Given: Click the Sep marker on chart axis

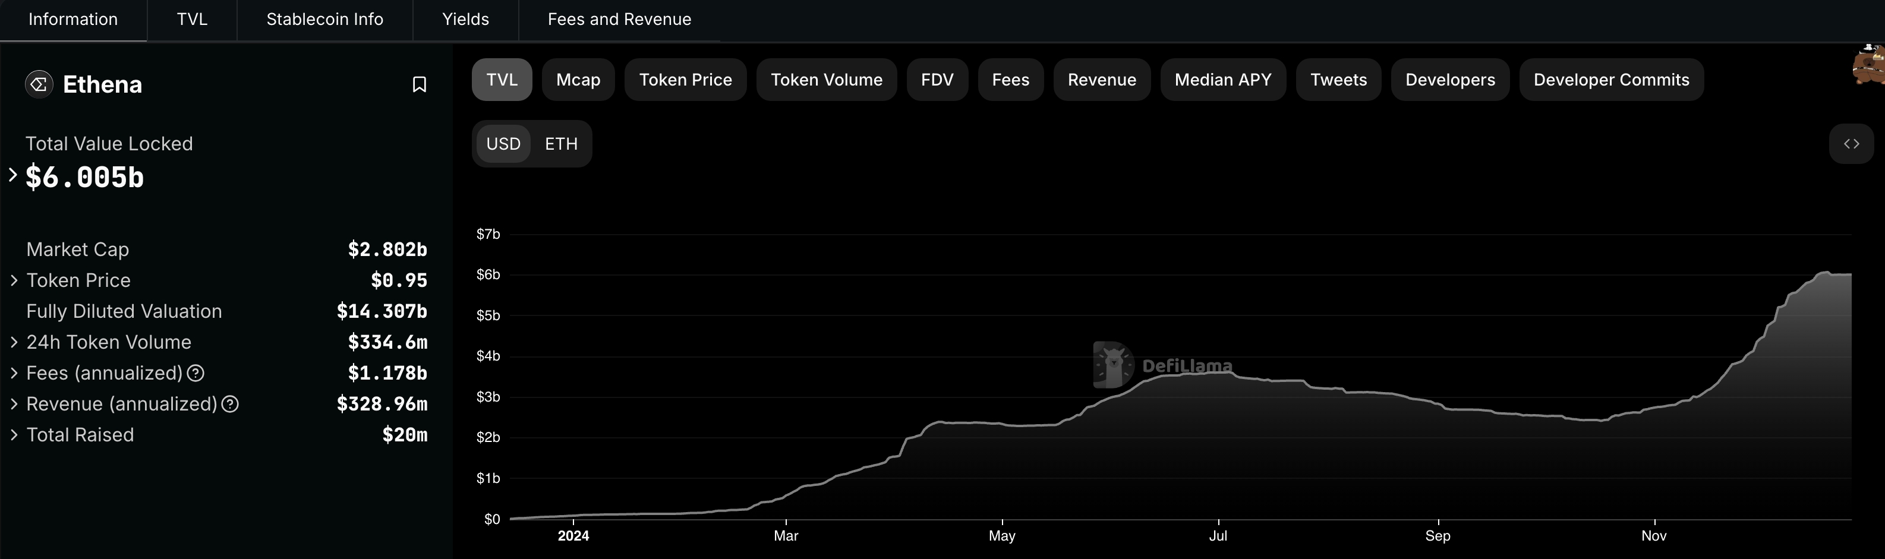Looking at the screenshot, I should [x=1438, y=536].
